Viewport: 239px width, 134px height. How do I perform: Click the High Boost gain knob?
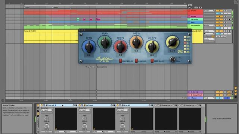tap(173, 42)
